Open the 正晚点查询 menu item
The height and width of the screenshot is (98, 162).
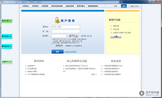click(x=70, y=6)
